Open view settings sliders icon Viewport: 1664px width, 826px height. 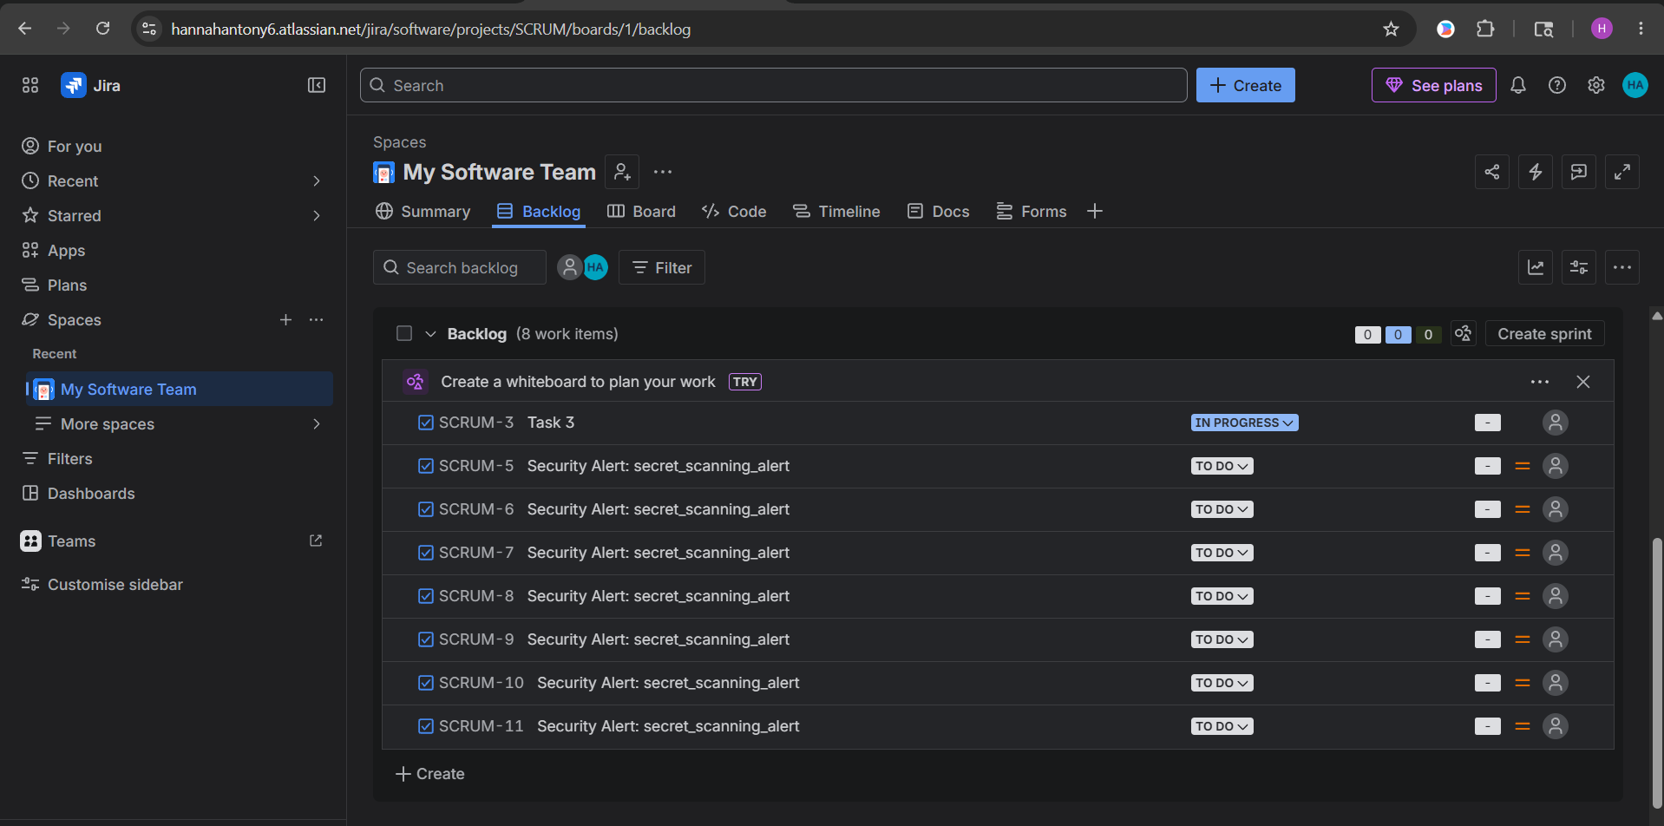point(1579,267)
